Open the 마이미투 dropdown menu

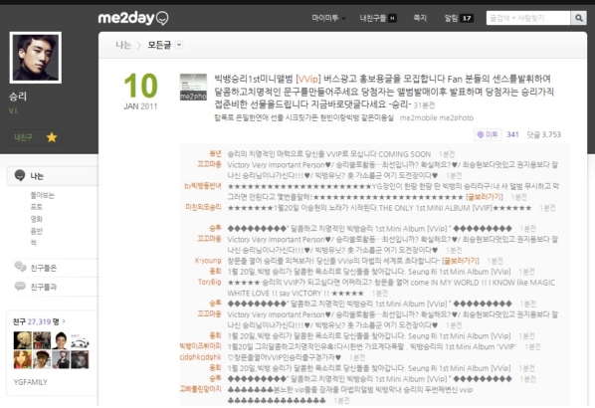point(328,18)
